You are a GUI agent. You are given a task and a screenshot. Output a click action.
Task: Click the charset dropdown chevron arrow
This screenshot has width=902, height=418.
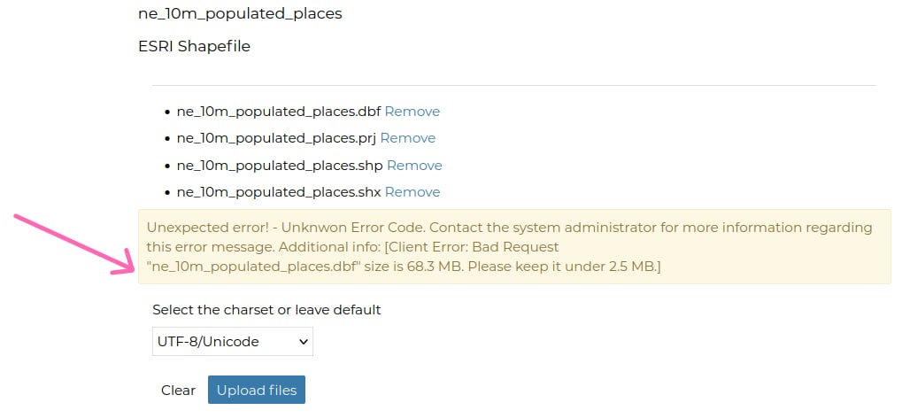304,341
